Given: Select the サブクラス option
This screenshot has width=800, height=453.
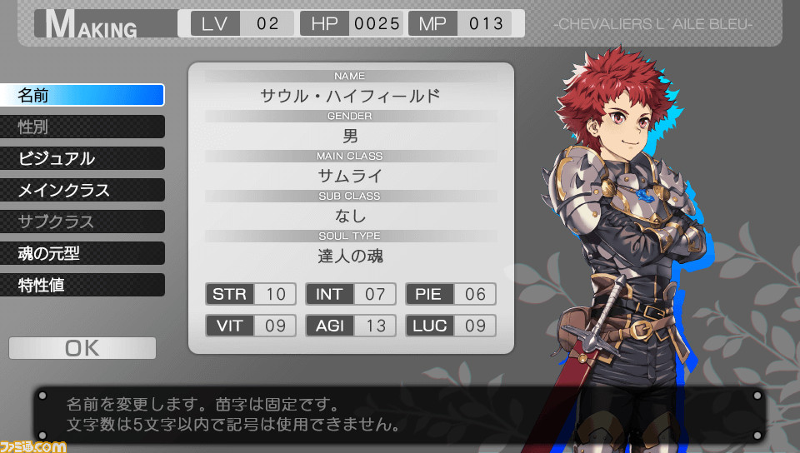Looking at the screenshot, I should [82, 222].
